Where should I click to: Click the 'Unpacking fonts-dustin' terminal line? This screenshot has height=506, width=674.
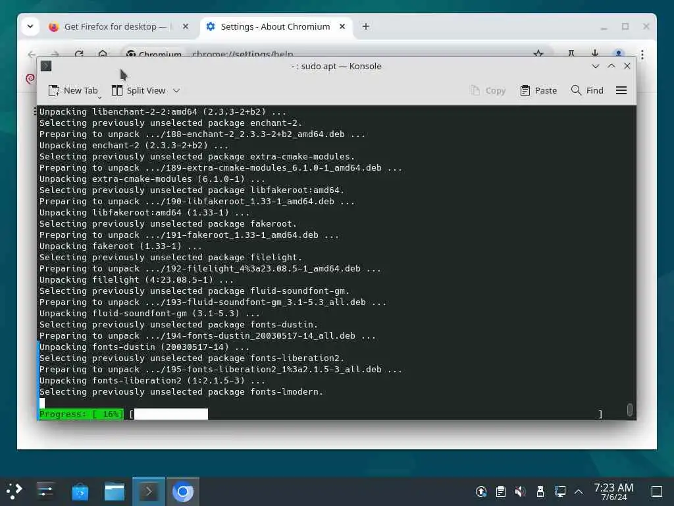pyautogui.click(x=144, y=347)
